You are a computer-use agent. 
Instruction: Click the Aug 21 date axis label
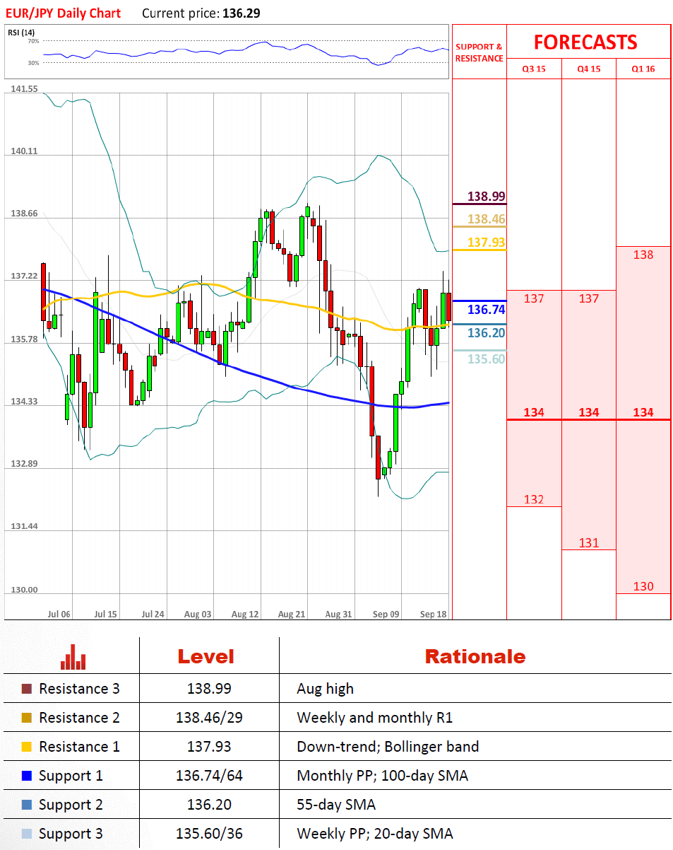(292, 614)
